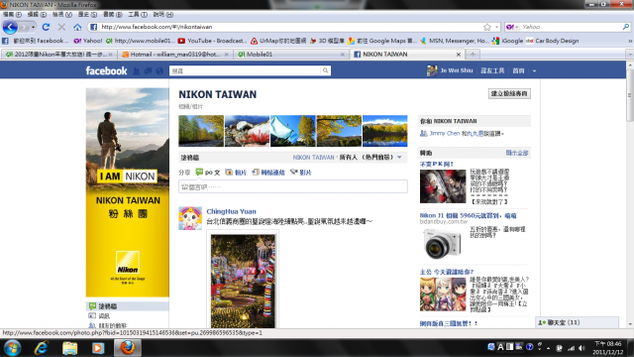Open the Nikon J1 ad link

(468, 216)
